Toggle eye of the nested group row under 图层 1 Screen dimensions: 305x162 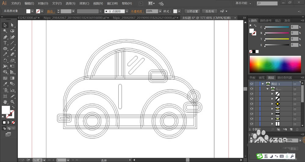[x=252, y=89]
